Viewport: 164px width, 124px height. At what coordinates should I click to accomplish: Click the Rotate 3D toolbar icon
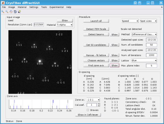pyautogui.click(x=15, y=12)
